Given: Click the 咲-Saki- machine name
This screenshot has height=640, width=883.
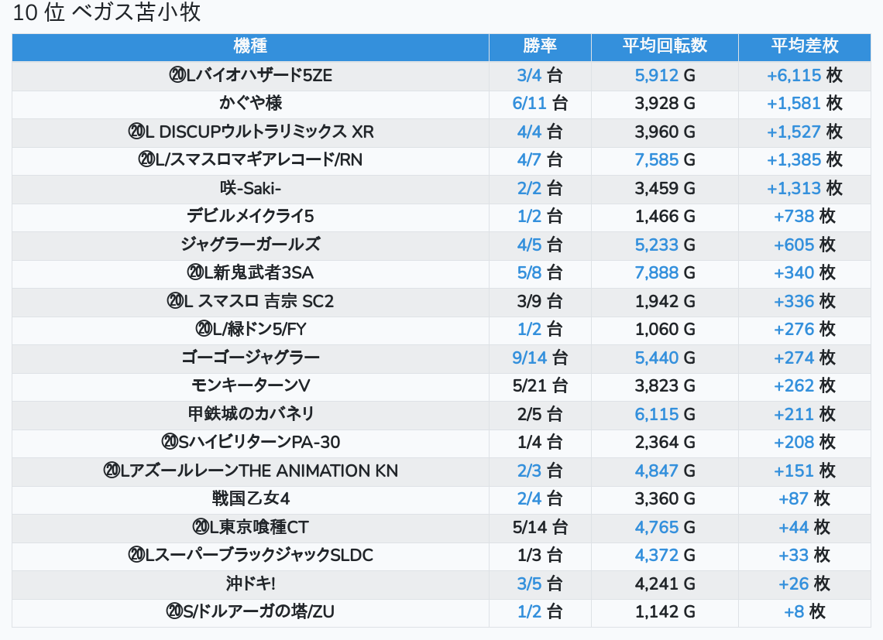Looking at the screenshot, I should click(x=250, y=188).
